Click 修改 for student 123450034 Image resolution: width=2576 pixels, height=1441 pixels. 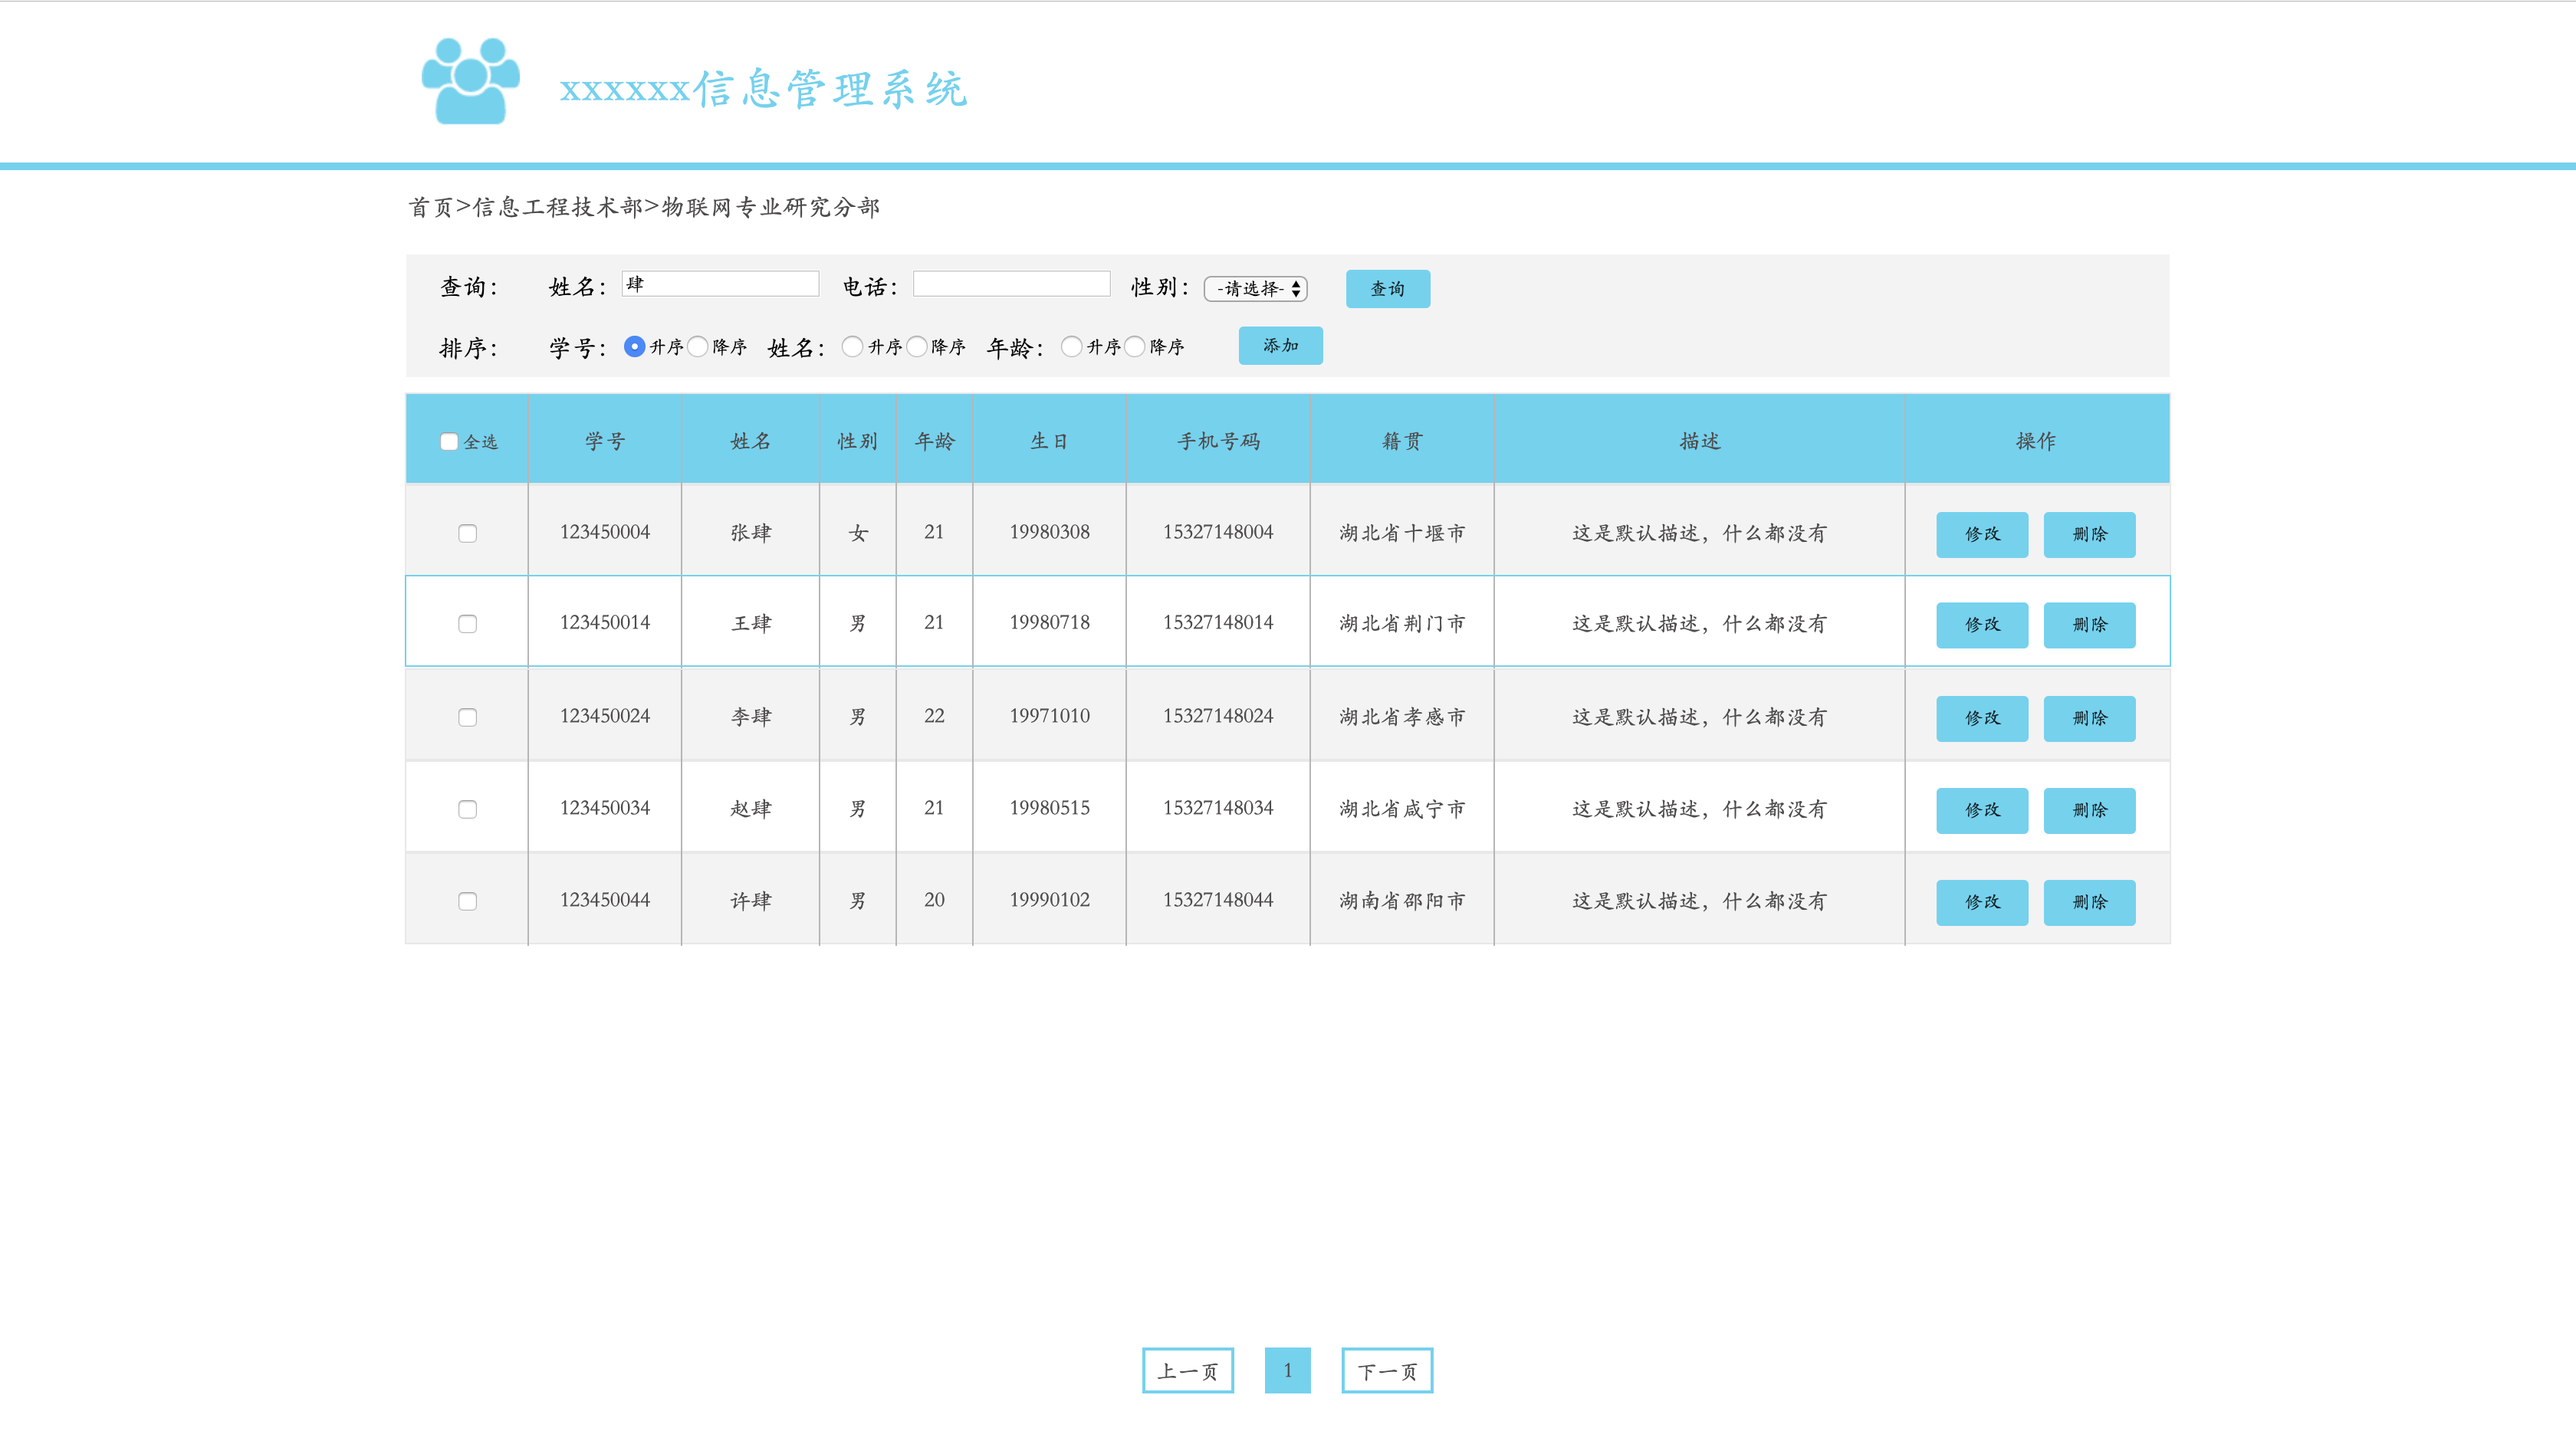pos(1981,811)
